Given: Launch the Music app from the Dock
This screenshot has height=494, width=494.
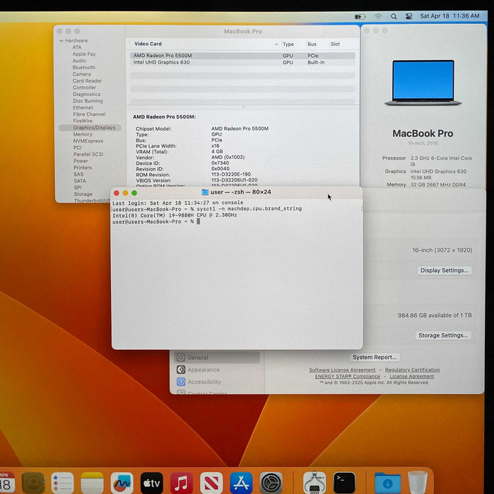Looking at the screenshot, I should [182, 483].
